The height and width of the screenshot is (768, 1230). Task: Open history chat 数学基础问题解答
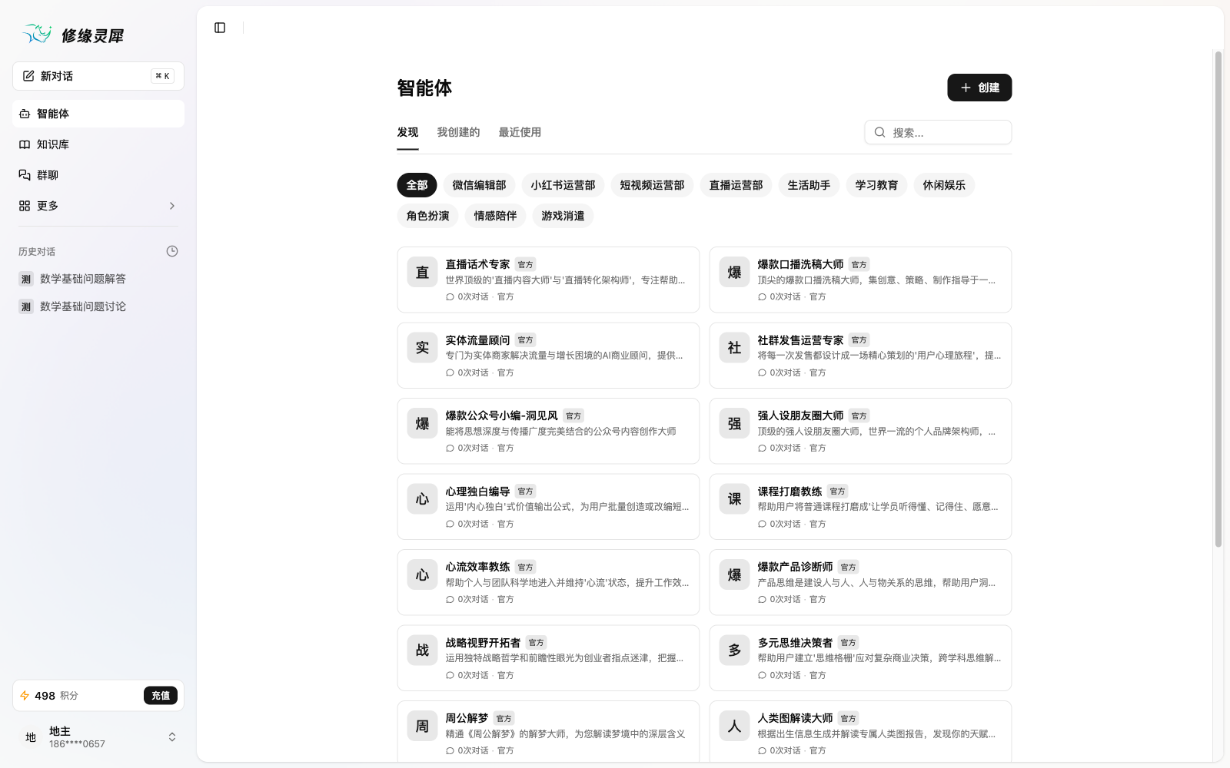click(x=83, y=279)
